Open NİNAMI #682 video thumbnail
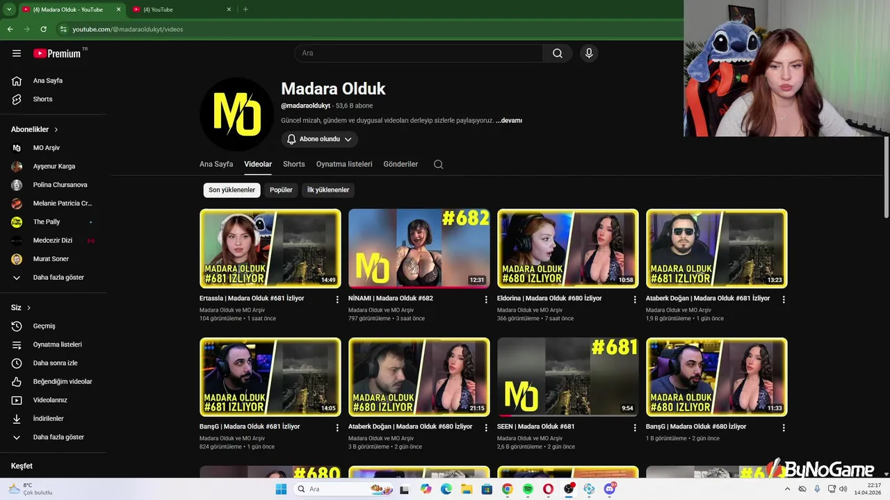 [419, 249]
